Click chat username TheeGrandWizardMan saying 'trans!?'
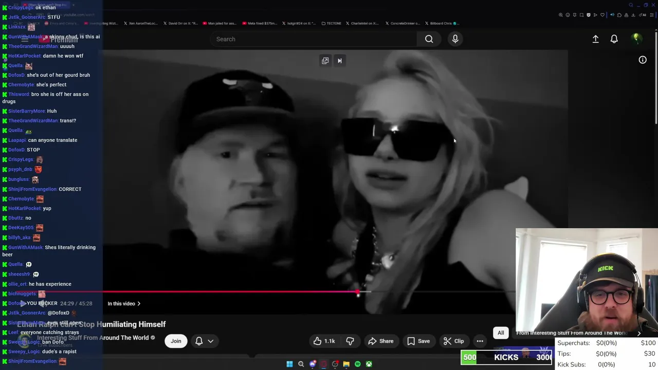The width and height of the screenshot is (658, 370). (x=33, y=121)
